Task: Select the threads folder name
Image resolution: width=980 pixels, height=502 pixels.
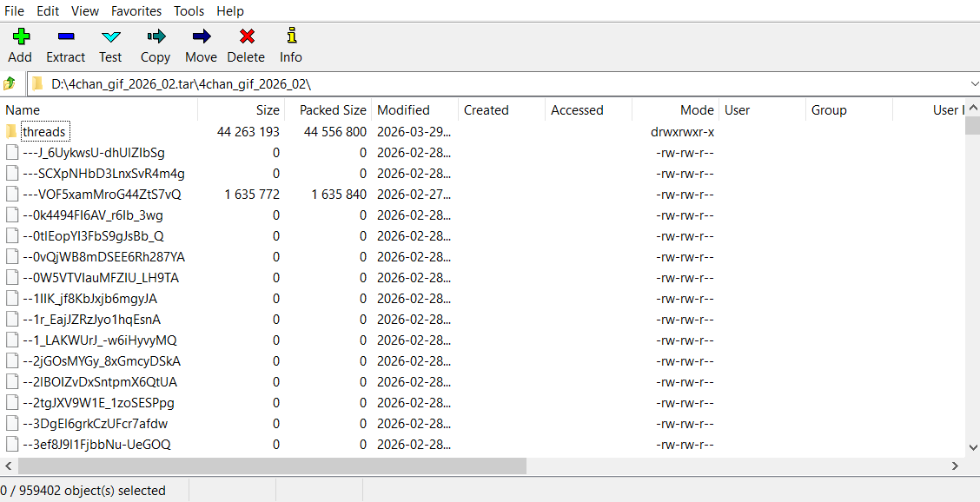Action: tap(43, 131)
